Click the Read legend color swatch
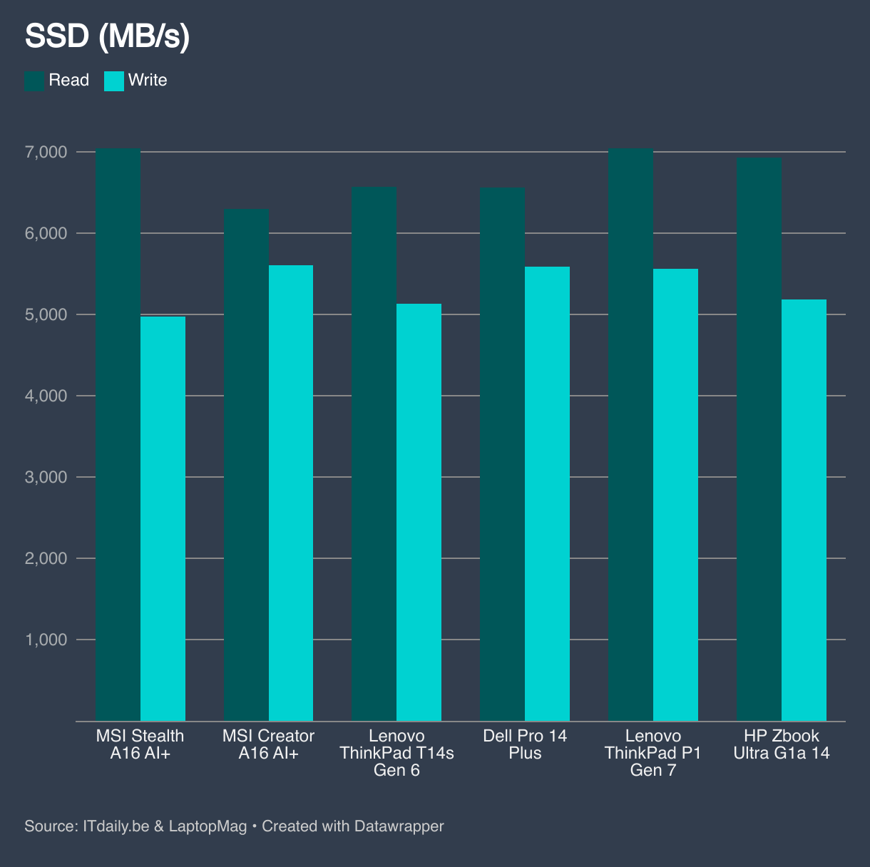870x867 pixels. tap(34, 81)
